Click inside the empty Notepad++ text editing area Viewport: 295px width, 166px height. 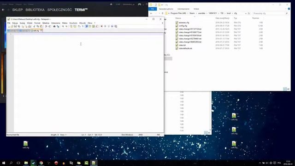tap(88, 83)
